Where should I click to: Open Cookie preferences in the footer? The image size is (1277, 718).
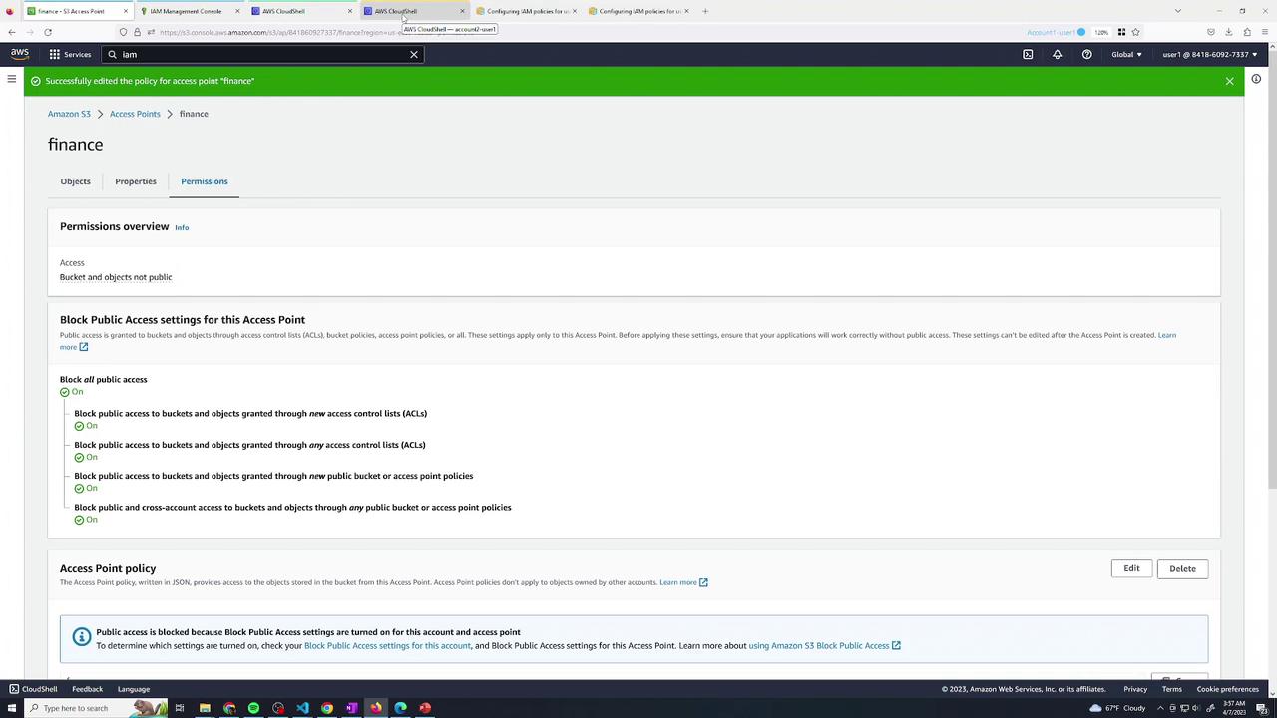1227,689
